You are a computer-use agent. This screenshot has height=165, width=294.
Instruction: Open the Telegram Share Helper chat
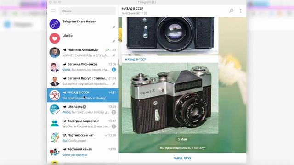(x=83, y=24)
